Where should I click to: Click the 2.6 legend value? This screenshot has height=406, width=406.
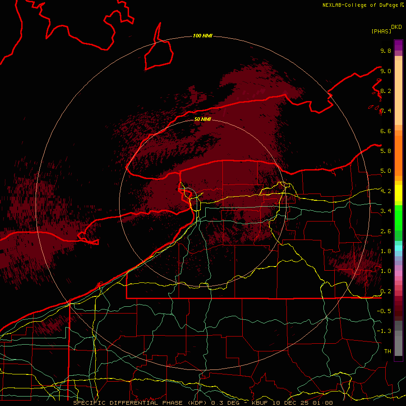tap(386, 231)
